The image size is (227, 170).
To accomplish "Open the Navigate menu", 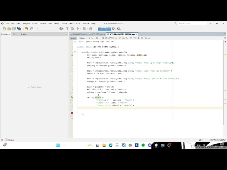I will point(26,23).
